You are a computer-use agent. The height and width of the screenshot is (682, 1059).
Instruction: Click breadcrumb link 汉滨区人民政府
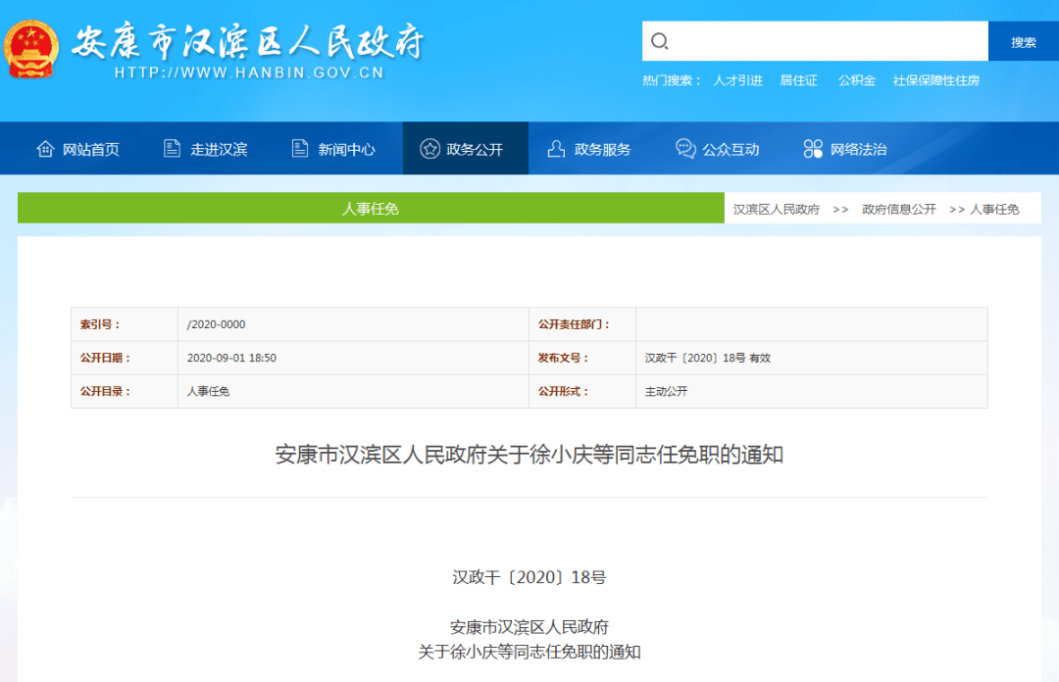tap(776, 210)
